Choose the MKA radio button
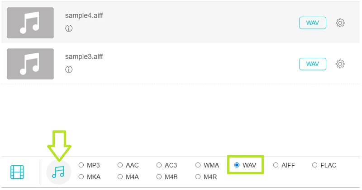Screen dimensions: 362x190 (81, 177)
